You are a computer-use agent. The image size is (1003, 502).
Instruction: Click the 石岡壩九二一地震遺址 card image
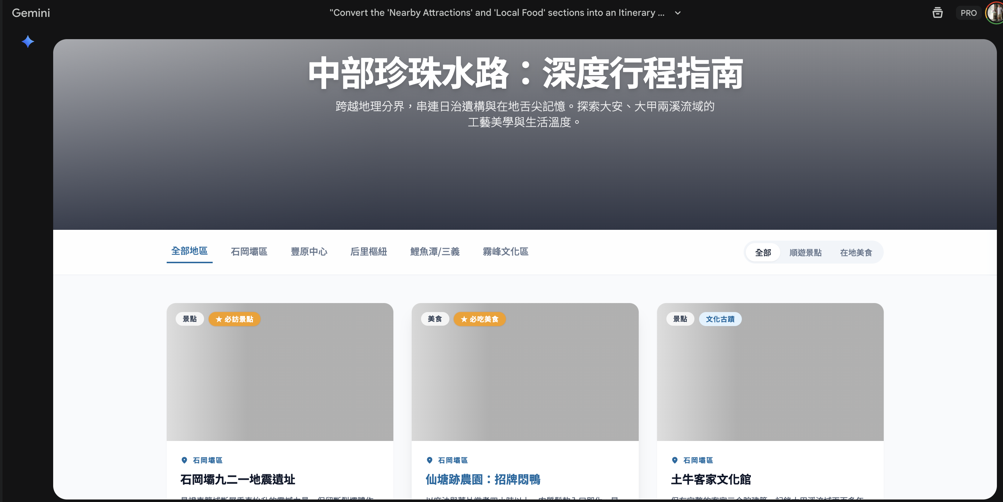pos(279,381)
